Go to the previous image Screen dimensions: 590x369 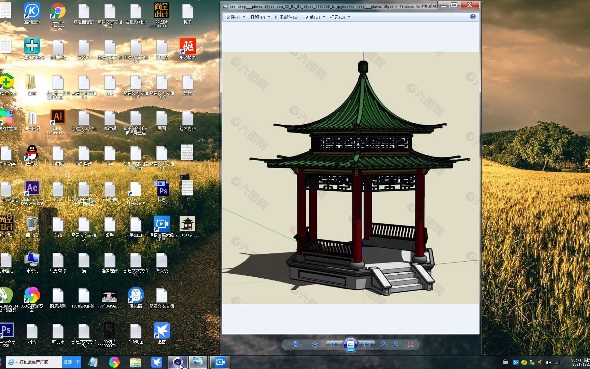[334, 344]
